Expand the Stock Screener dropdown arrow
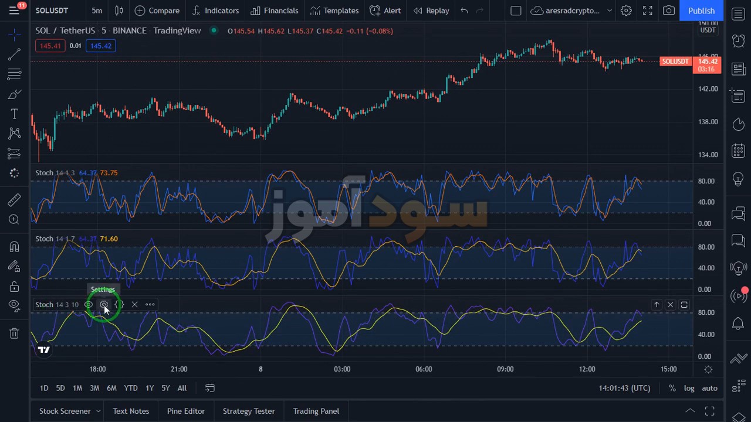 (98, 411)
